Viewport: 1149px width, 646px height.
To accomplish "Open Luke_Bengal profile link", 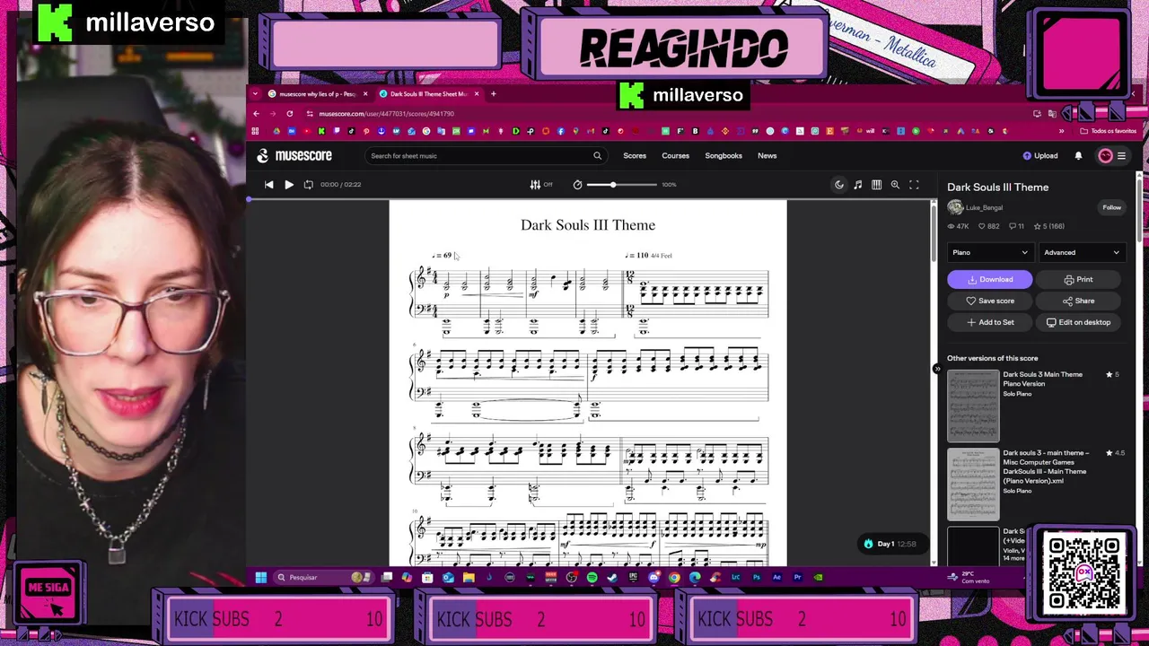I will pos(984,207).
